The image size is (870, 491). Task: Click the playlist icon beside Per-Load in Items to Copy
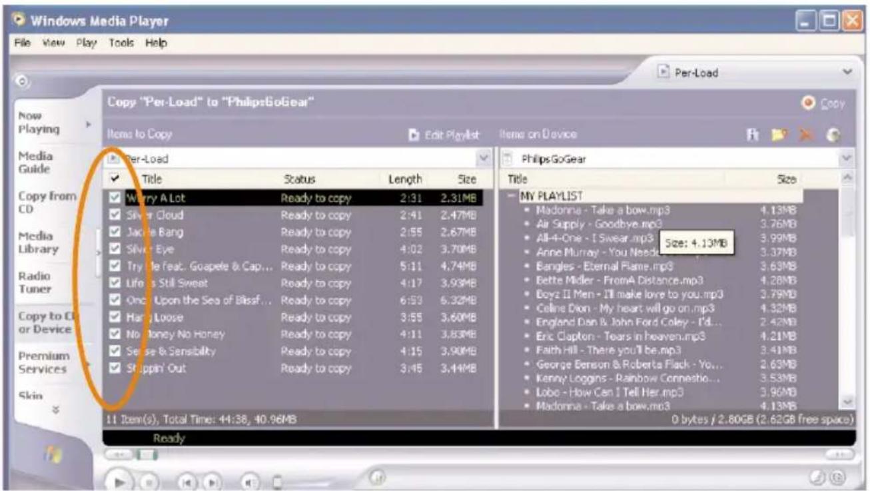tap(113, 159)
